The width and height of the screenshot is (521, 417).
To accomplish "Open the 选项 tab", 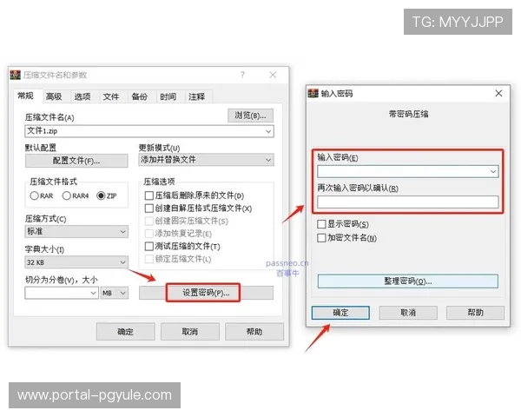I will click(82, 96).
